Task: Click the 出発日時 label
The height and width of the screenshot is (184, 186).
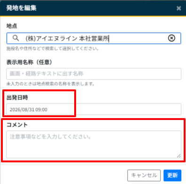Action: tap(17, 97)
